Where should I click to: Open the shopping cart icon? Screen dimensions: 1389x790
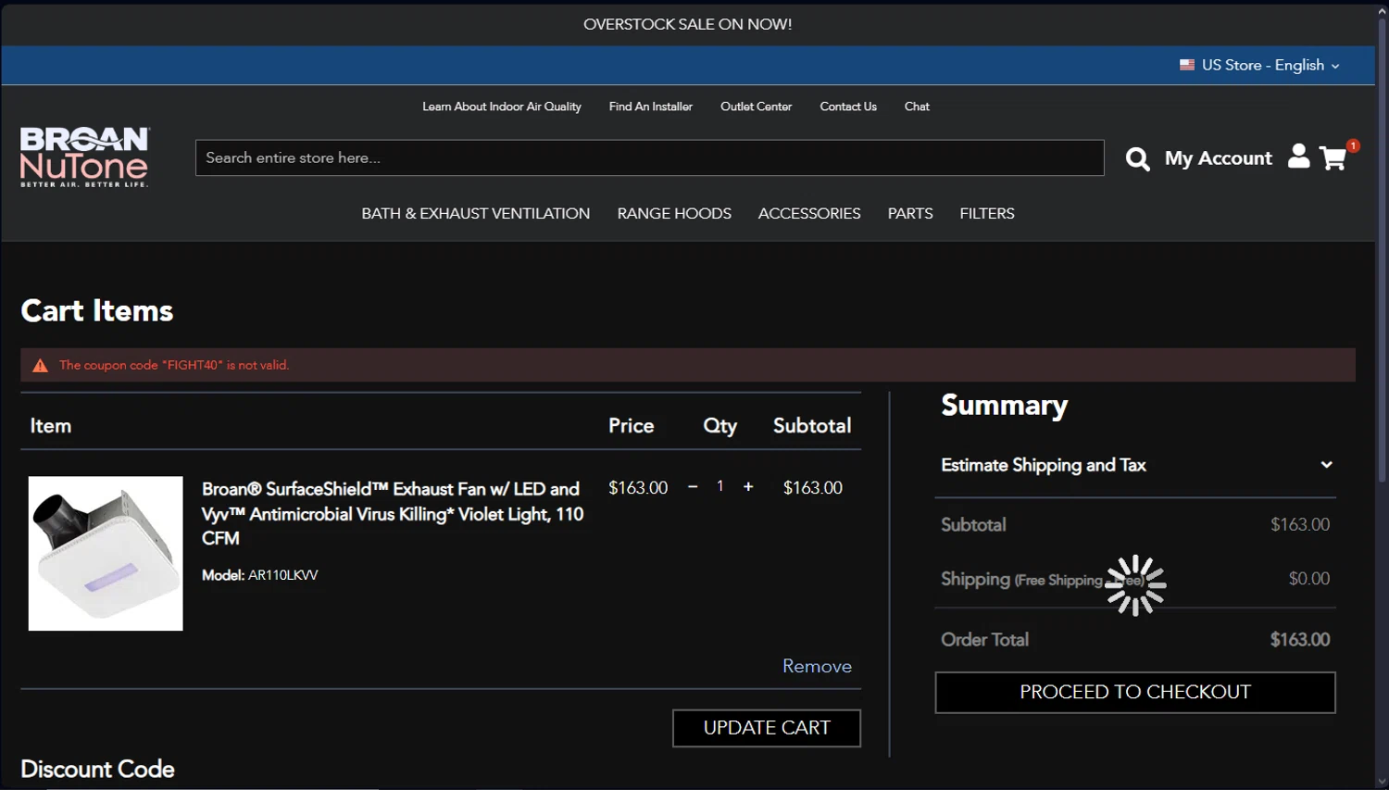[1333, 158]
